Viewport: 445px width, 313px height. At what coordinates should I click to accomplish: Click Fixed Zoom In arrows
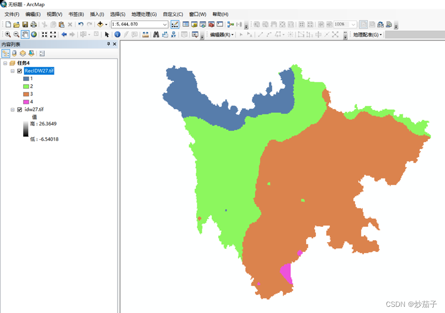click(45, 34)
